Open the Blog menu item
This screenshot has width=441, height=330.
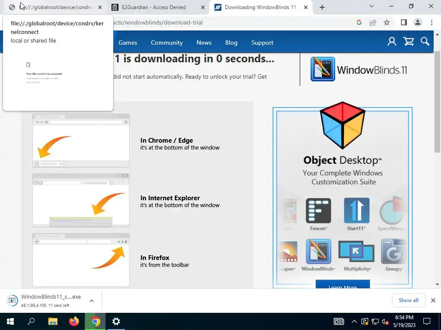231,43
